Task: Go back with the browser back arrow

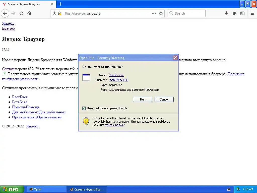Action: coord(5,13)
